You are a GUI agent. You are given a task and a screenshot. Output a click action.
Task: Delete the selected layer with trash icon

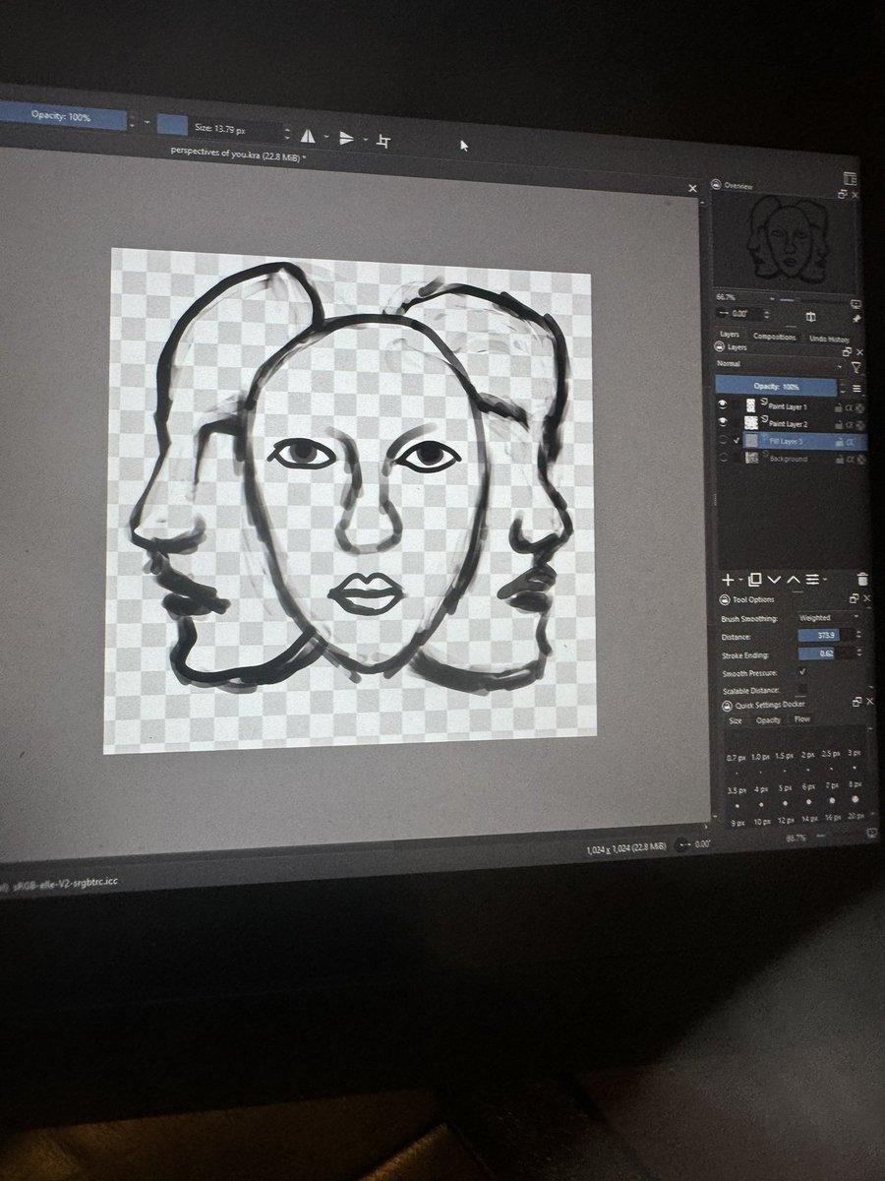click(x=862, y=580)
